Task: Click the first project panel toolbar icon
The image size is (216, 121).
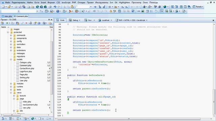Action: click(2, 23)
